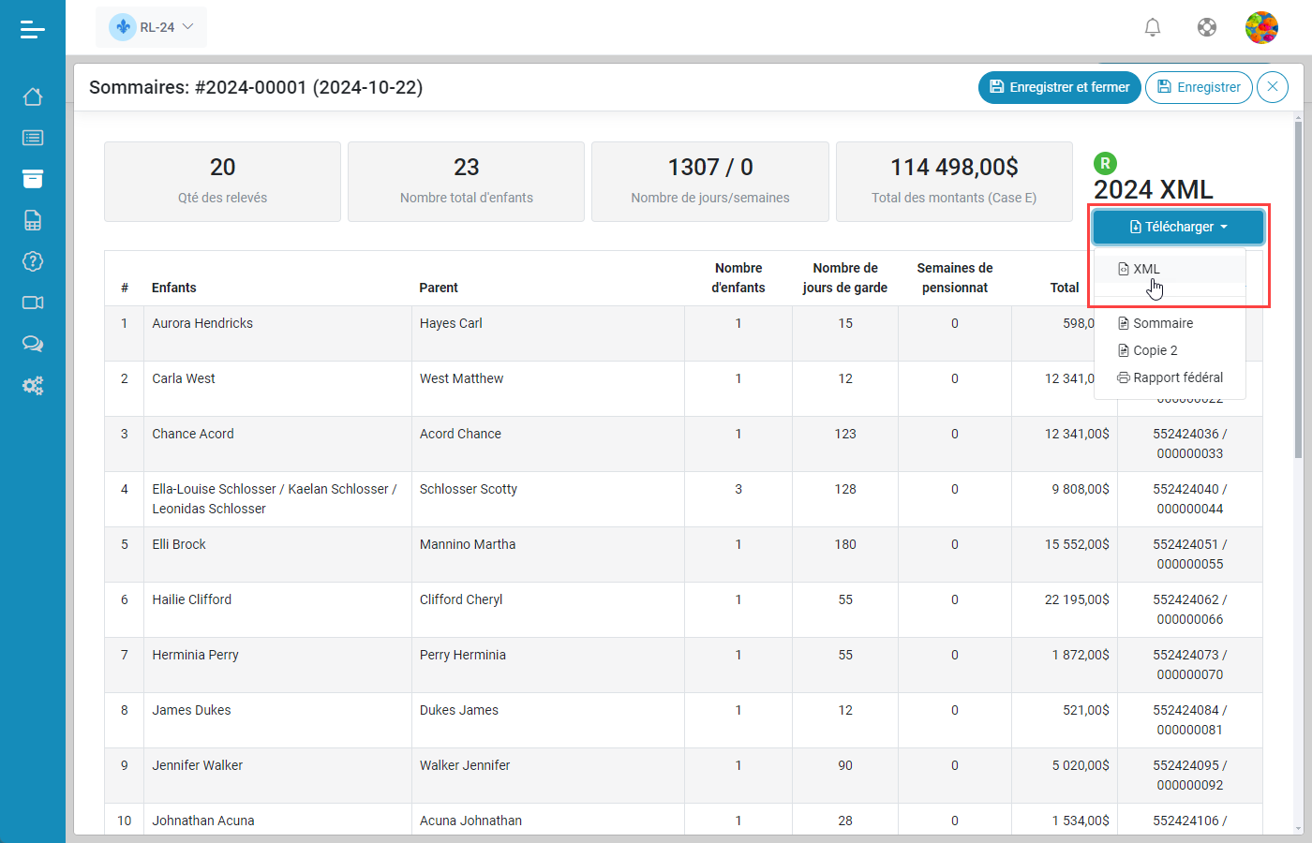Open the video tutorials icon in the sidebar
Image resolution: width=1312 pixels, height=843 pixels.
tap(33, 303)
